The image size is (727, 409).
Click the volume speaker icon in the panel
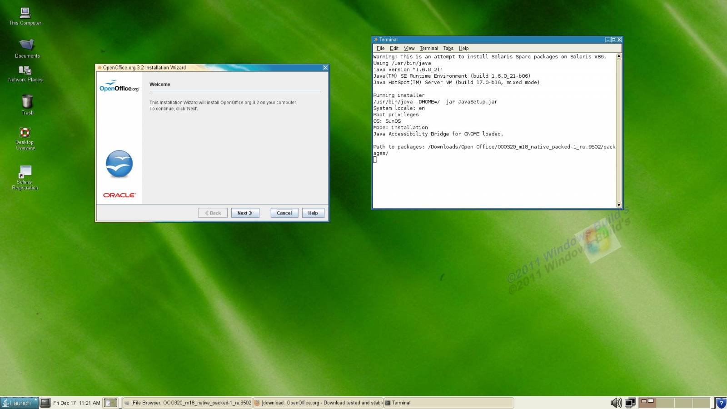click(x=616, y=403)
